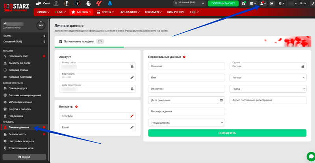Click the pencil icon in the password field

[x=132, y=78]
